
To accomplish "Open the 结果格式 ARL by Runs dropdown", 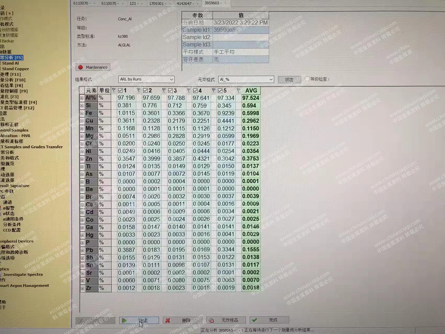I will (x=171, y=79).
